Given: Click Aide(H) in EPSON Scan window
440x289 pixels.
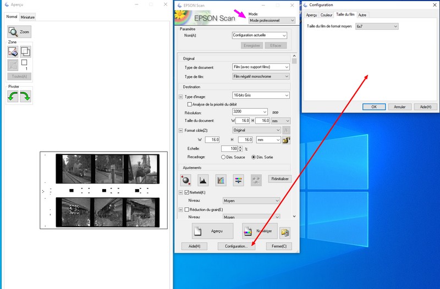Looking at the screenshot, I should pyautogui.click(x=194, y=246).
